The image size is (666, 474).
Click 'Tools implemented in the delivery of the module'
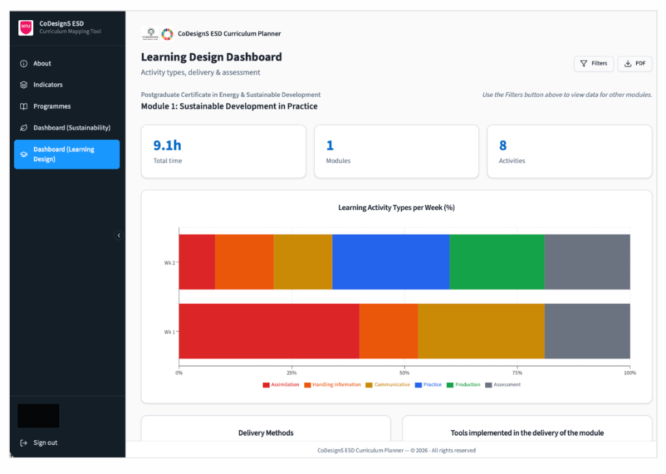(527, 433)
